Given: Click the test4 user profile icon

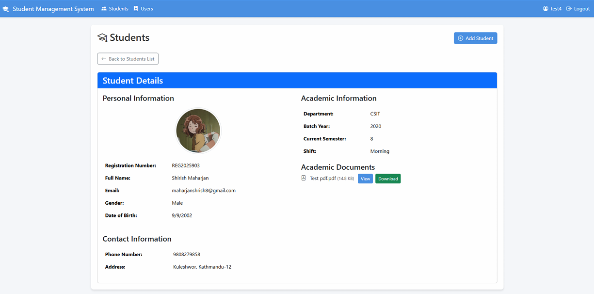Looking at the screenshot, I should tap(546, 9).
